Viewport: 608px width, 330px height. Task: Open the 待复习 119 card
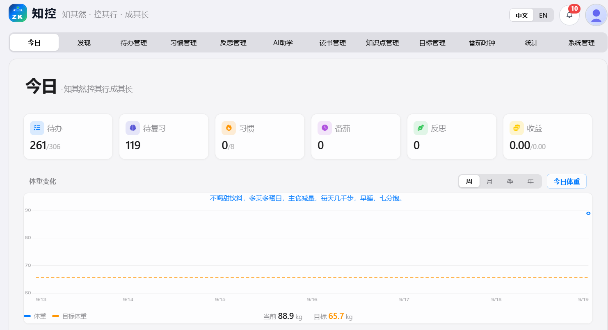pyautogui.click(x=164, y=137)
